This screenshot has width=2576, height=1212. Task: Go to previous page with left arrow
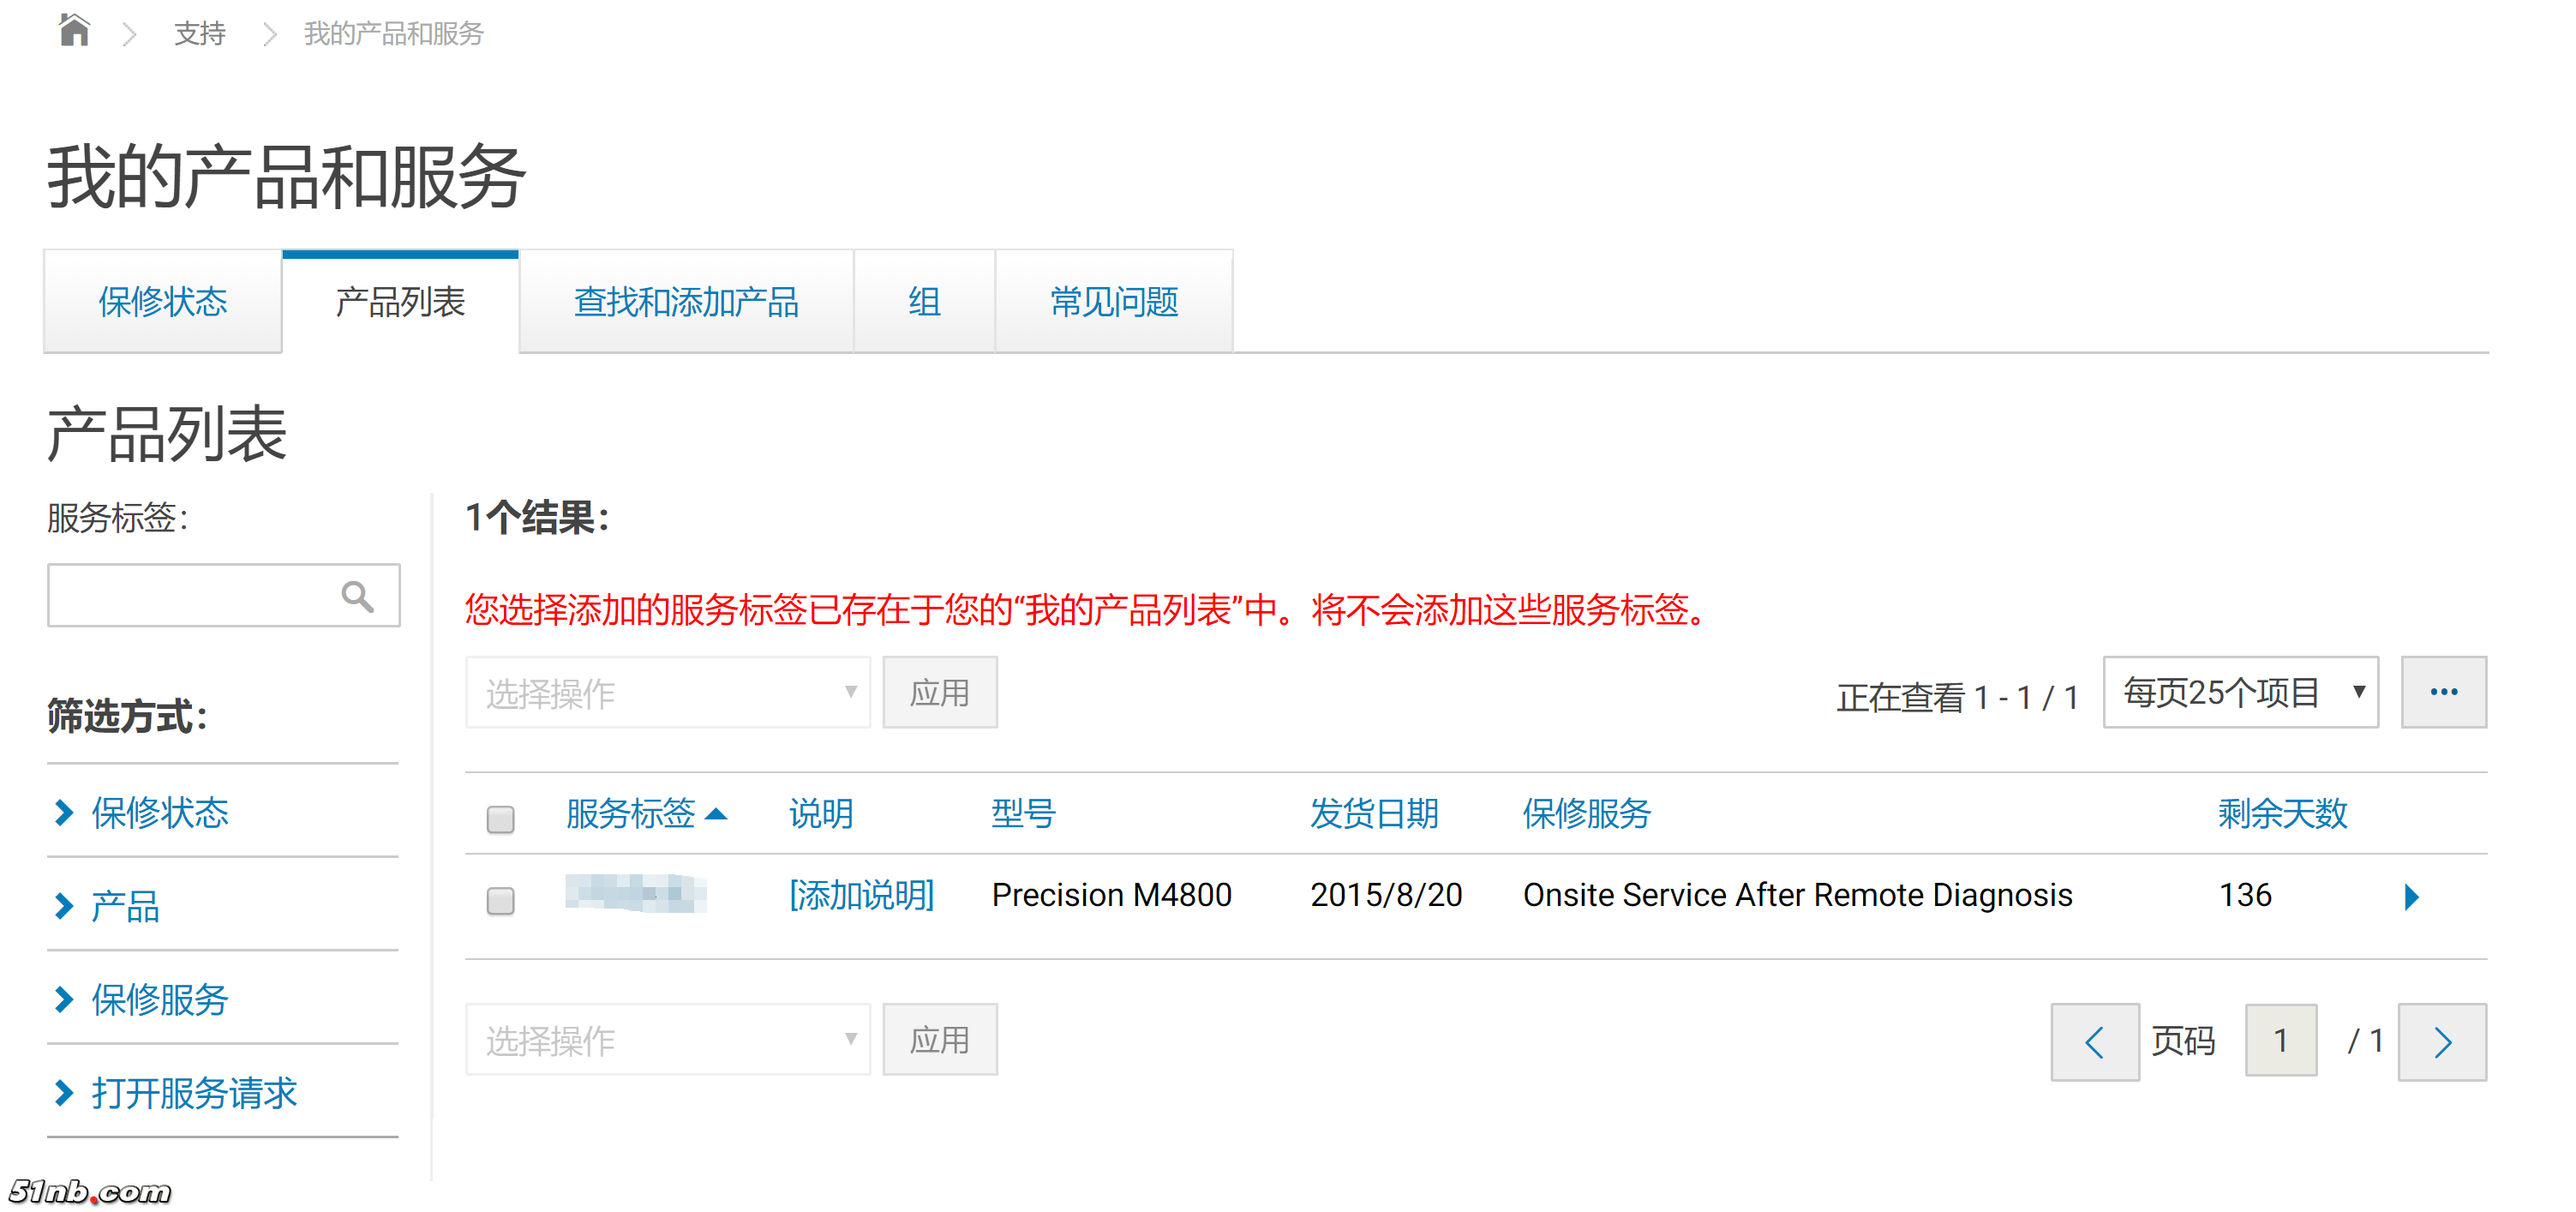coord(2095,1040)
